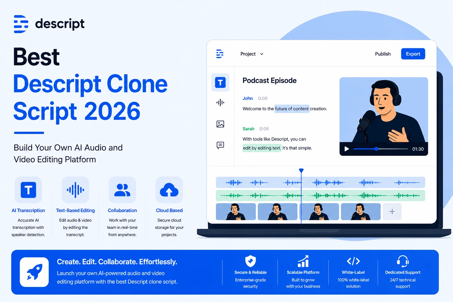This screenshot has width=453, height=302.
Task: Click the 0:05 timestamp next to Sarah
Action: (264, 129)
